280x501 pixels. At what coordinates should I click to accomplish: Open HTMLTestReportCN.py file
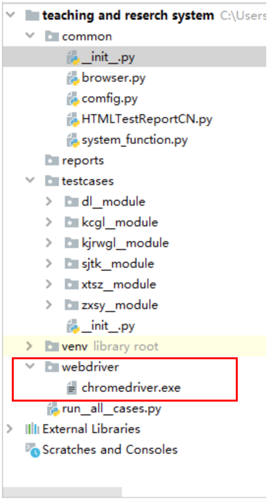(x=147, y=120)
